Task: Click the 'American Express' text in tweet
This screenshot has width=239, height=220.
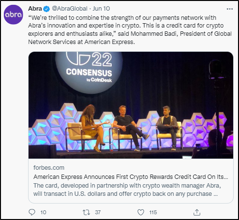Action: pyautogui.click(x=109, y=42)
